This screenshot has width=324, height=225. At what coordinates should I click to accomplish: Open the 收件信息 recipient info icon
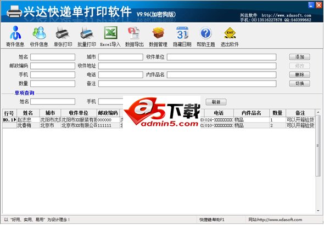click(x=39, y=36)
